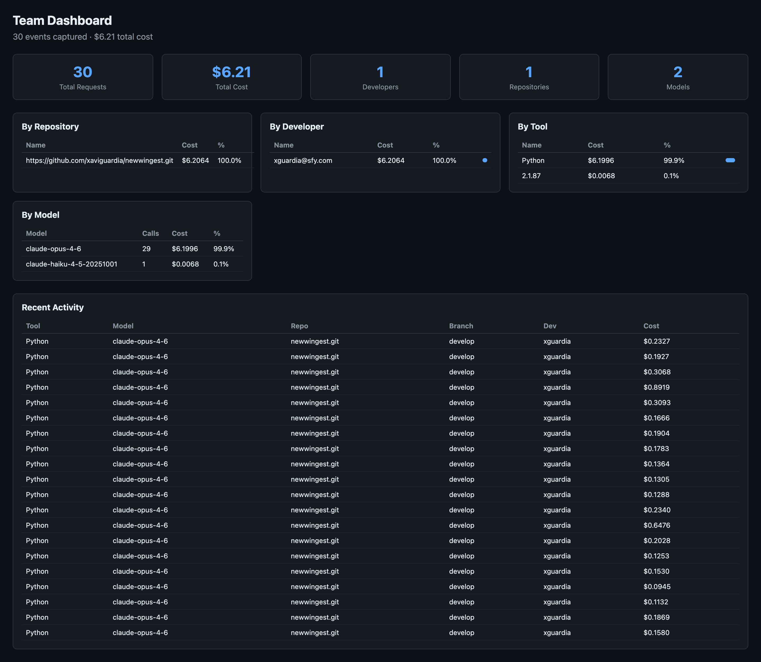
Task: Click the blue dot indicator beside xguardia@sfy.com
Action: tap(485, 160)
